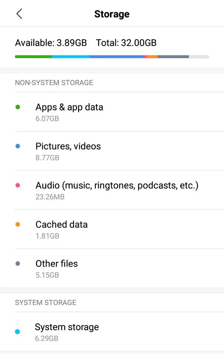The height and width of the screenshot is (354, 224).
Task: Click the blue Pictures, videos dot
Action: [17, 146]
